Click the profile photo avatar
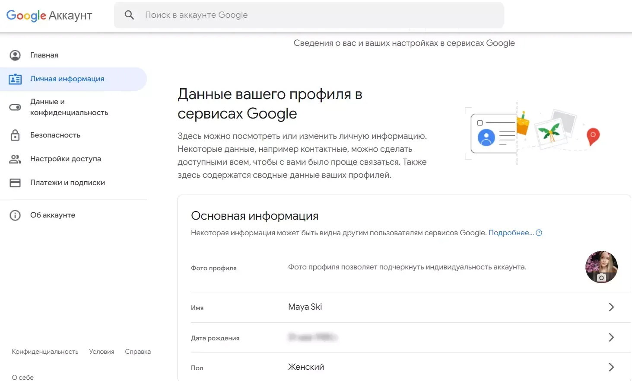 (601, 267)
